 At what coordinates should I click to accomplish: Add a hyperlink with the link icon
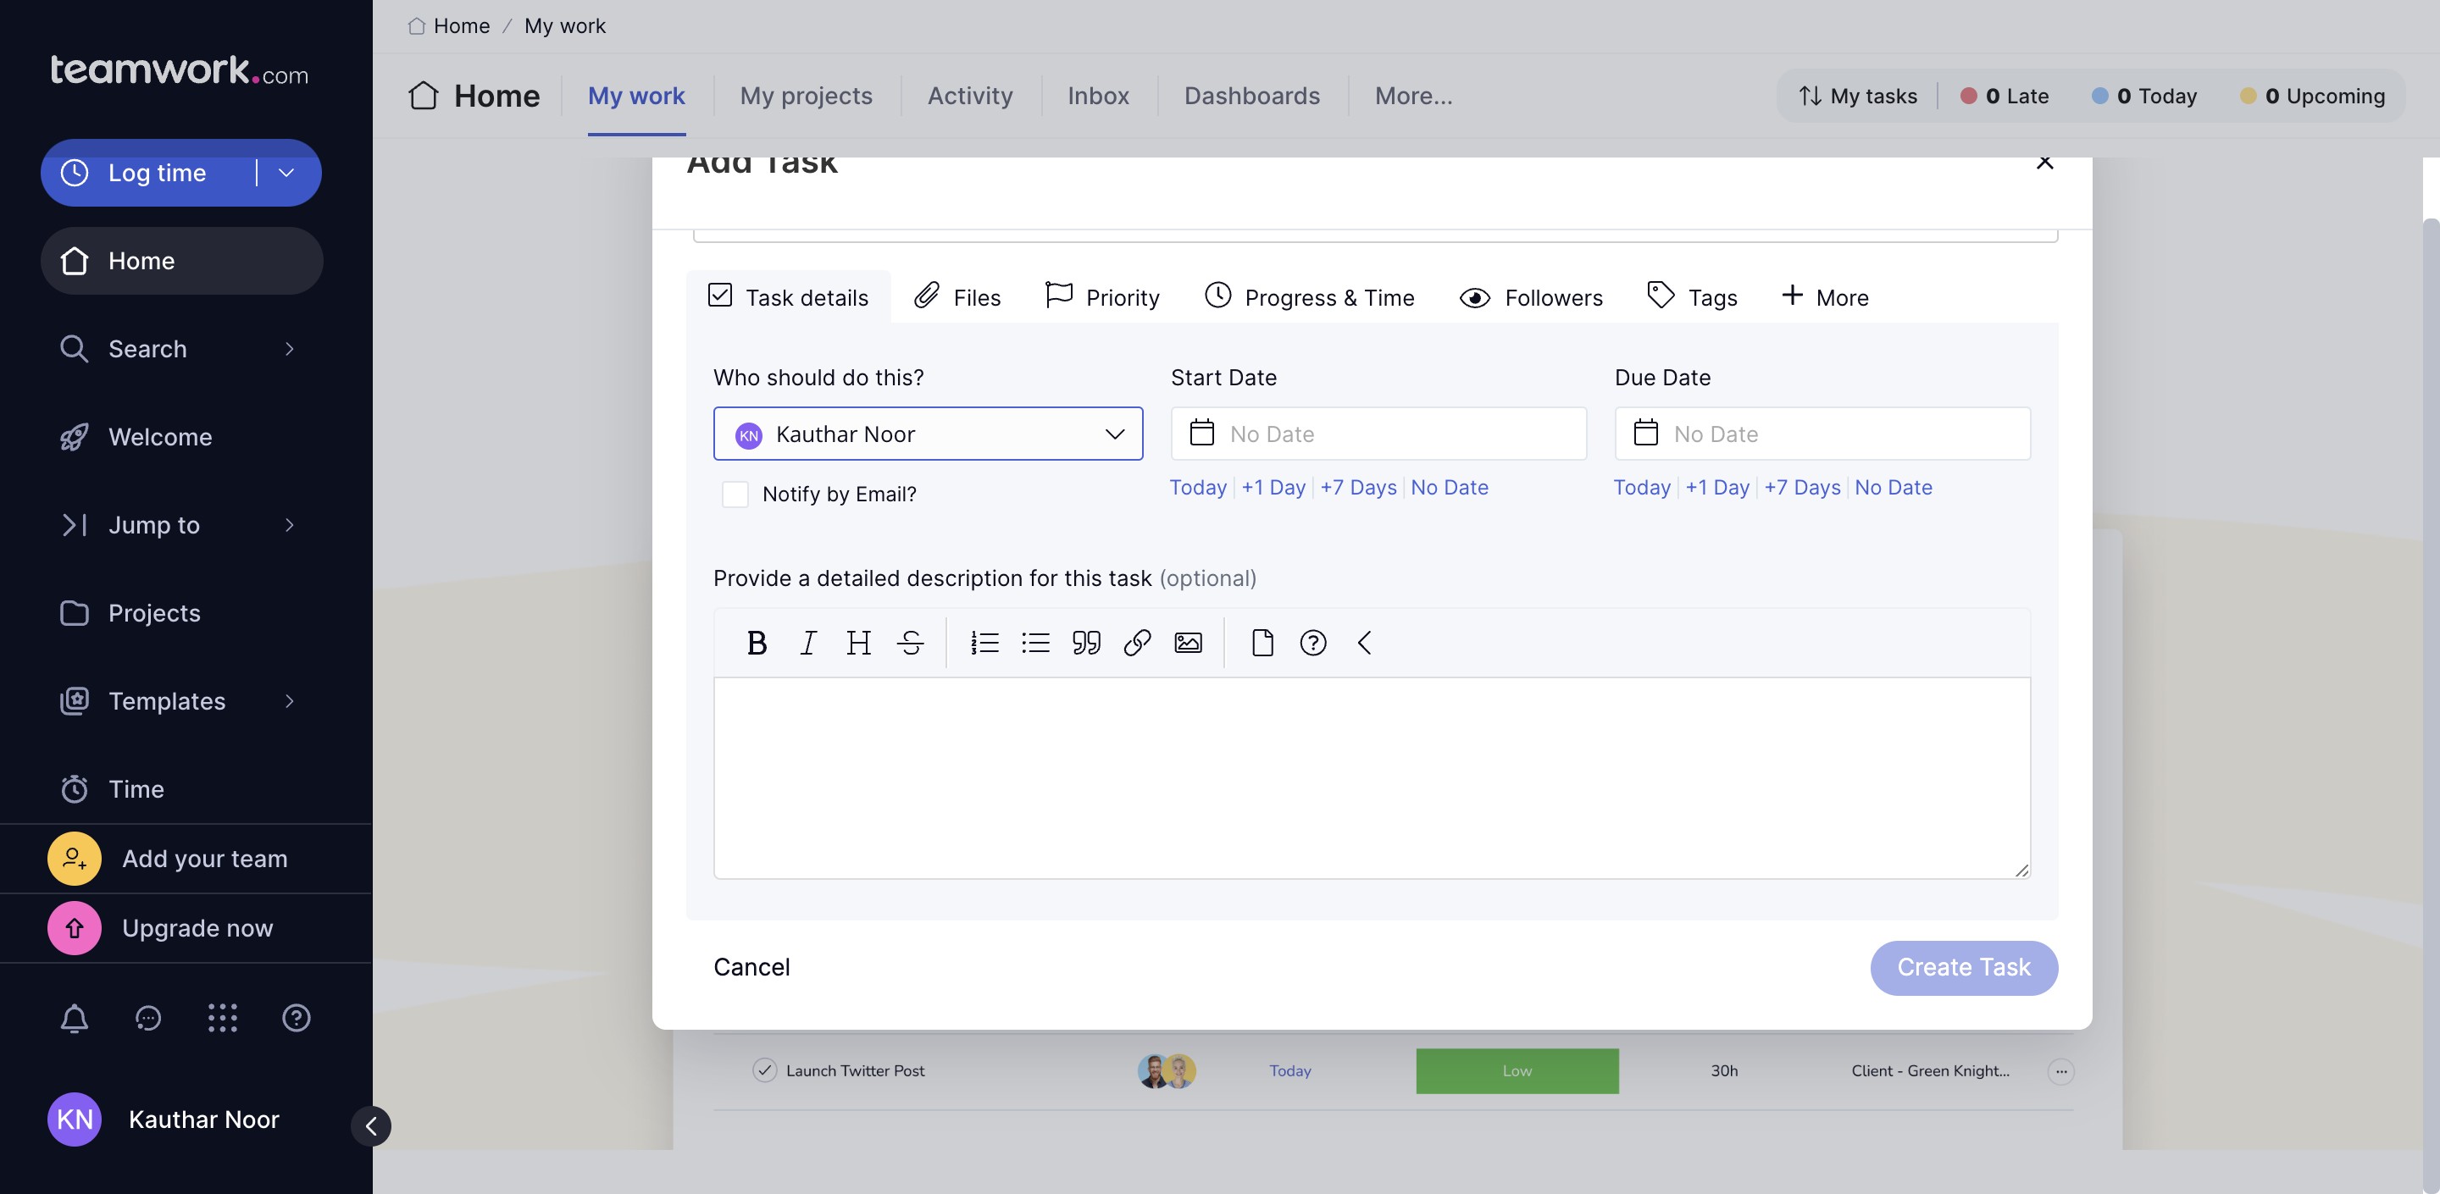coord(1137,643)
